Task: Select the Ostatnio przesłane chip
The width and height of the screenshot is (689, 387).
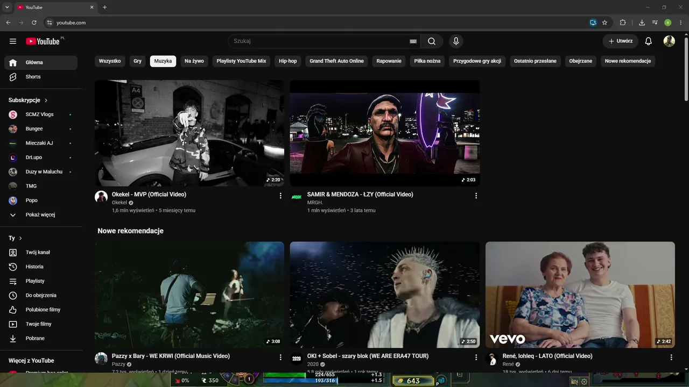Action: [535, 61]
